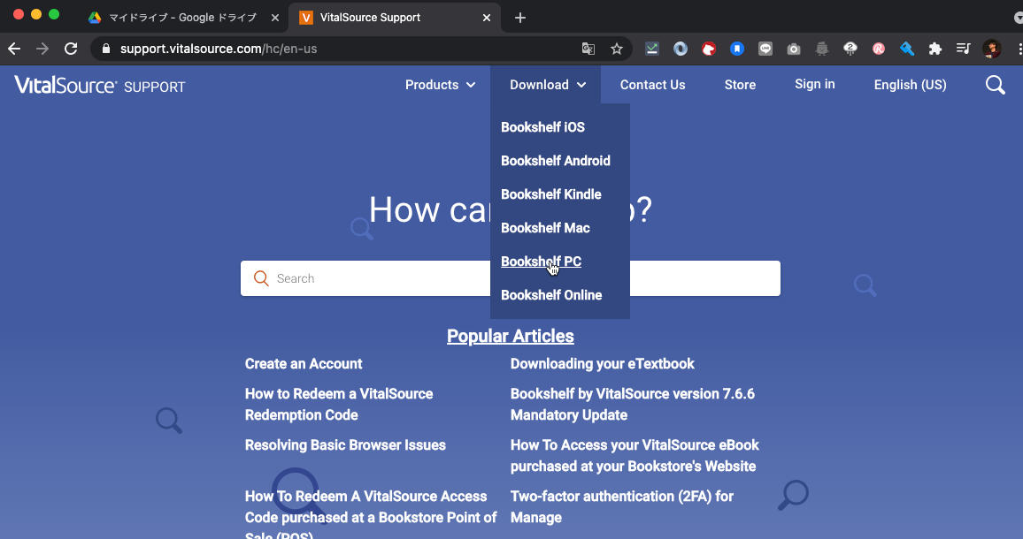Click the blue bookmark extension icon

click(x=736, y=49)
